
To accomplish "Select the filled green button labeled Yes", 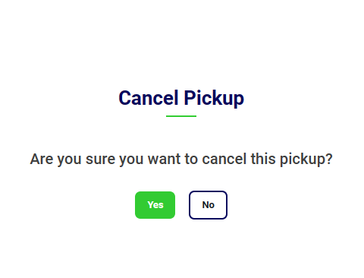I will coord(155,205).
